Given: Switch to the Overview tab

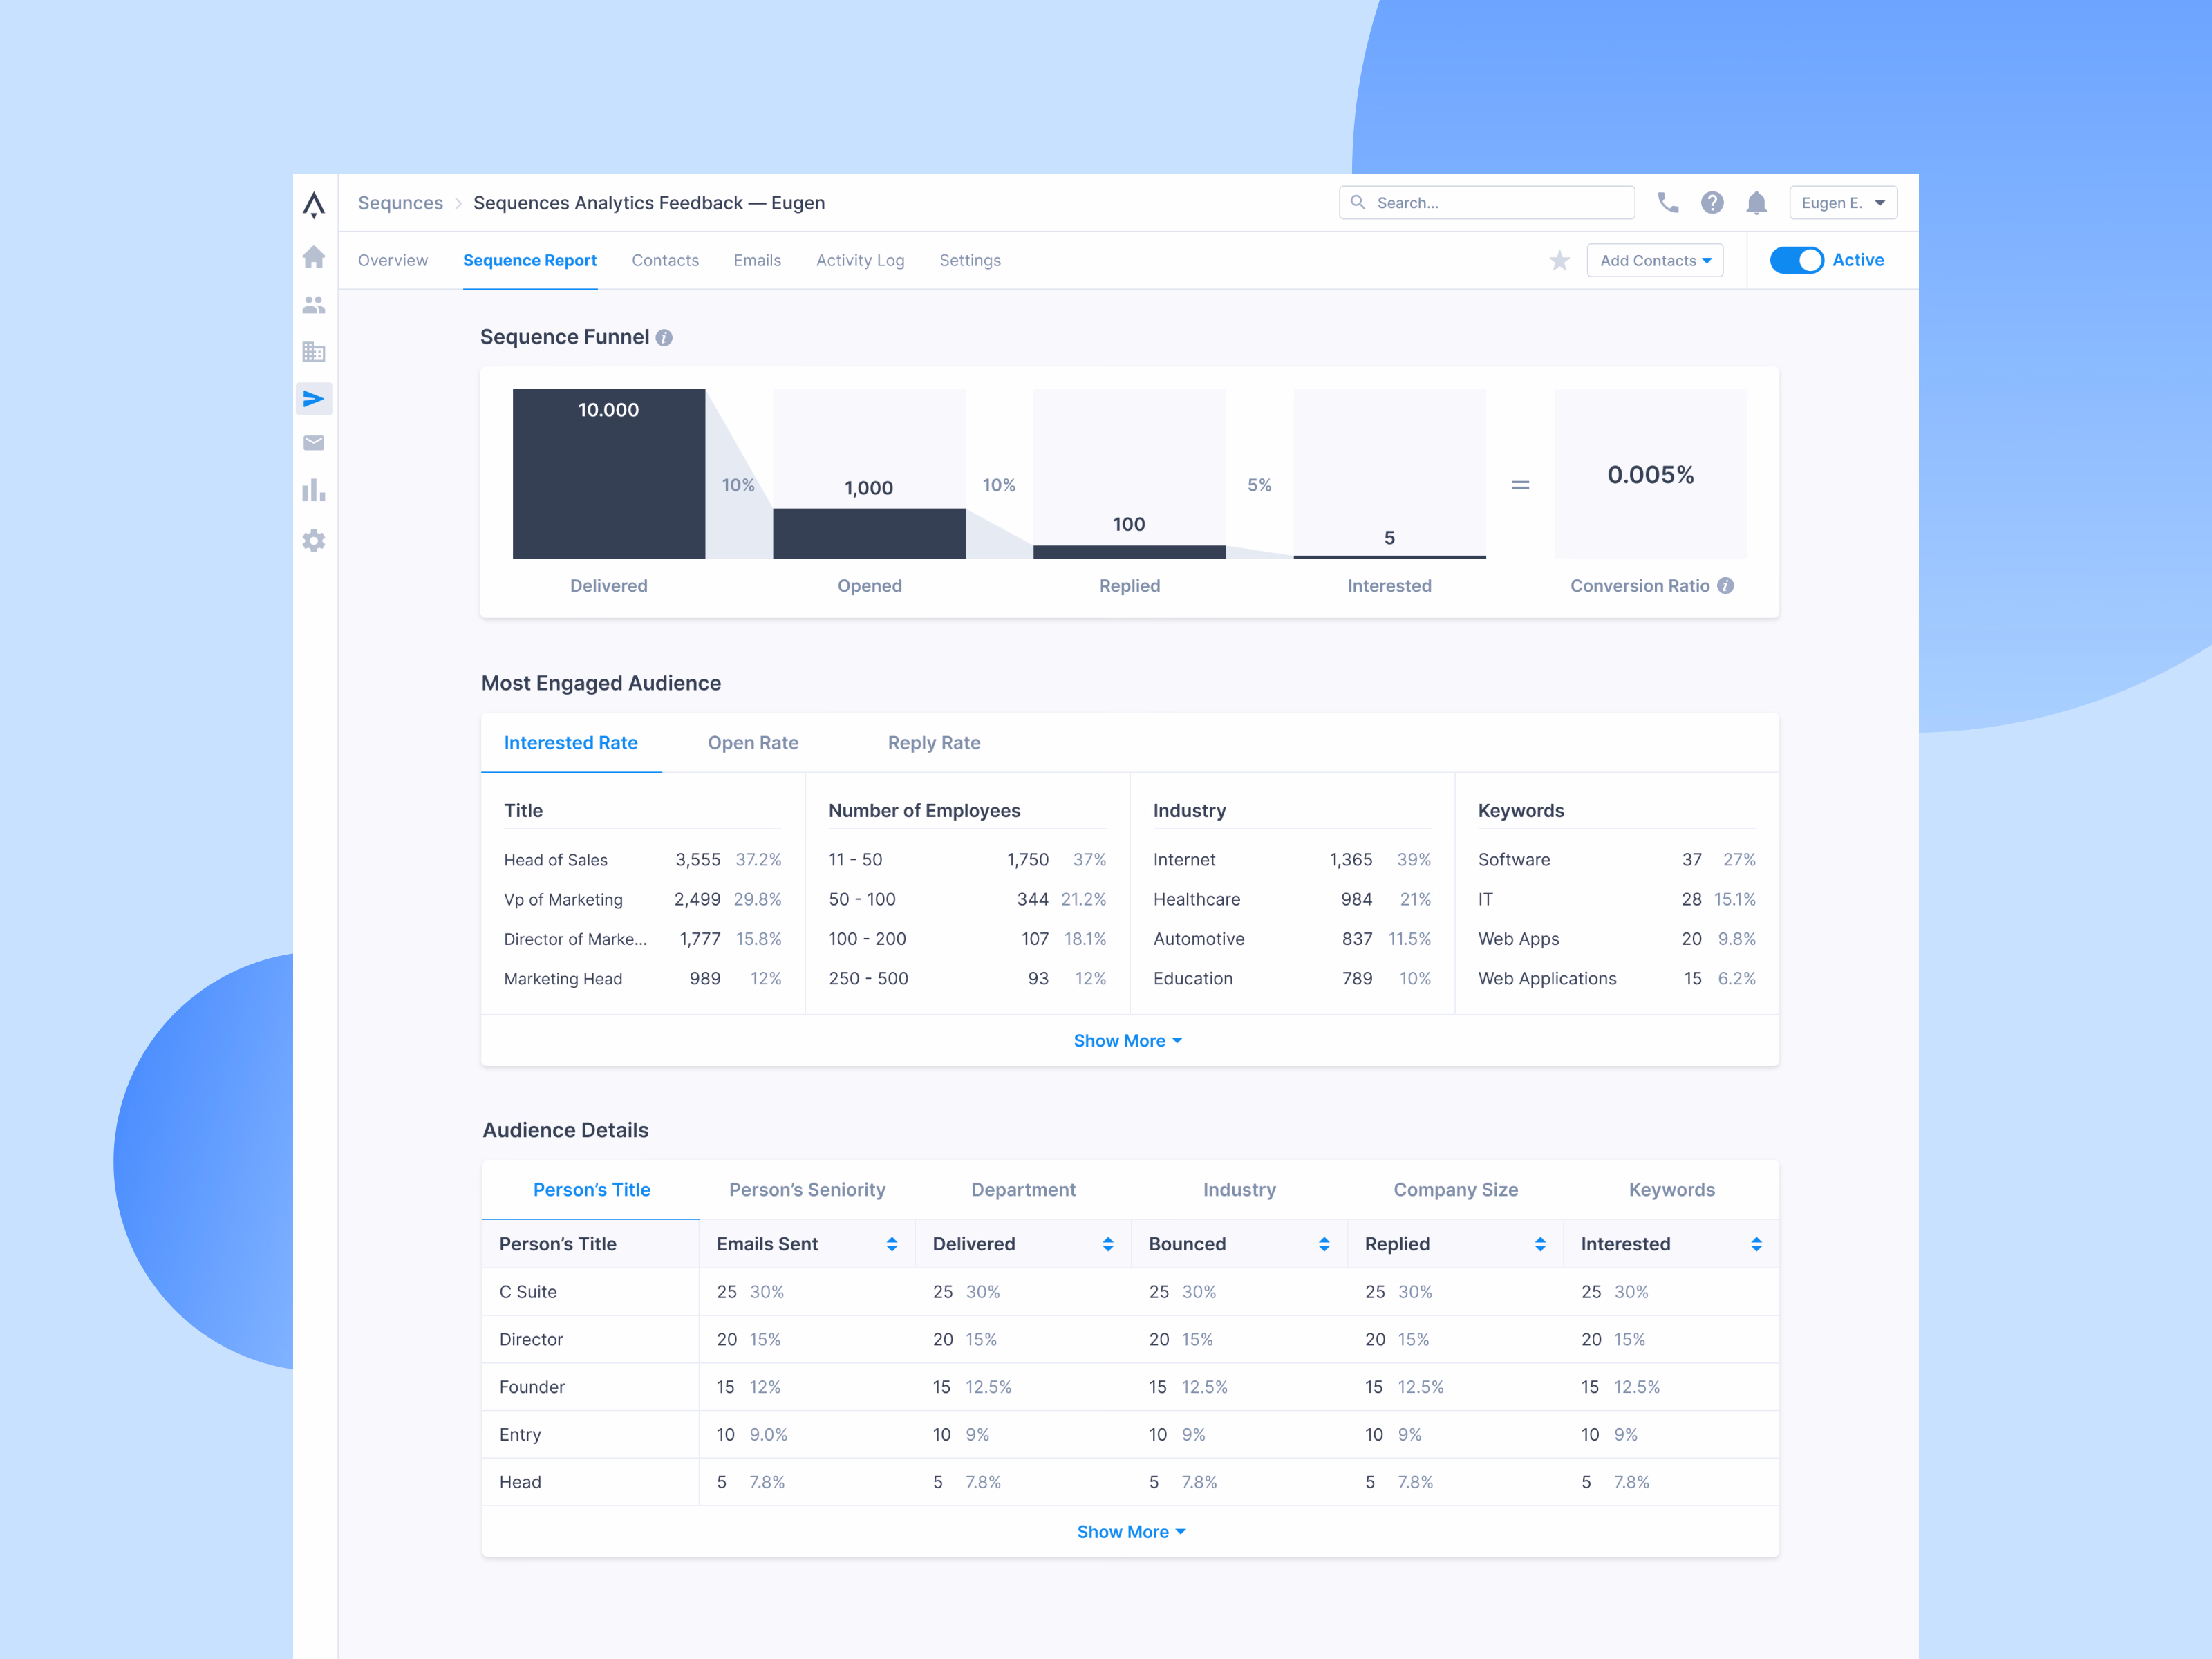Looking at the screenshot, I should pyautogui.click(x=393, y=260).
